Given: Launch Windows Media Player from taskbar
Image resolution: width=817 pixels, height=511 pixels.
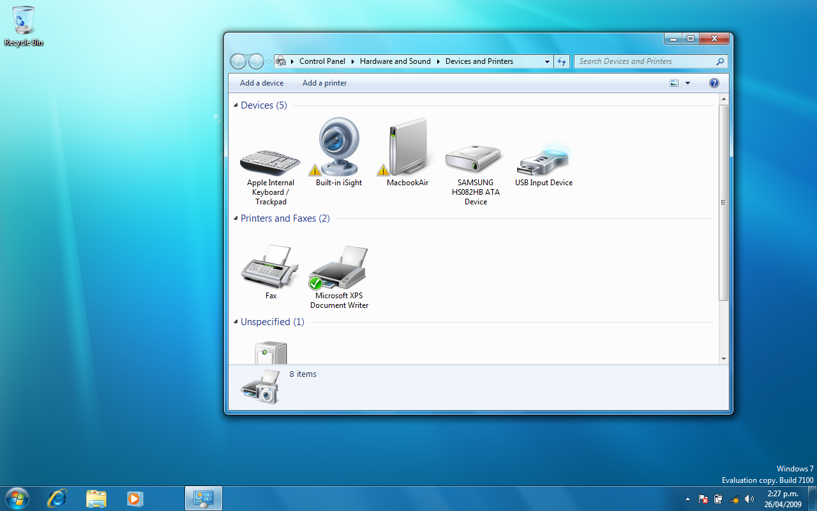Looking at the screenshot, I should [135, 498].
